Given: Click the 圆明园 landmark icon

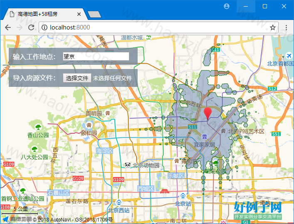Looking at the screenshot, I should (x=108, y=113).
